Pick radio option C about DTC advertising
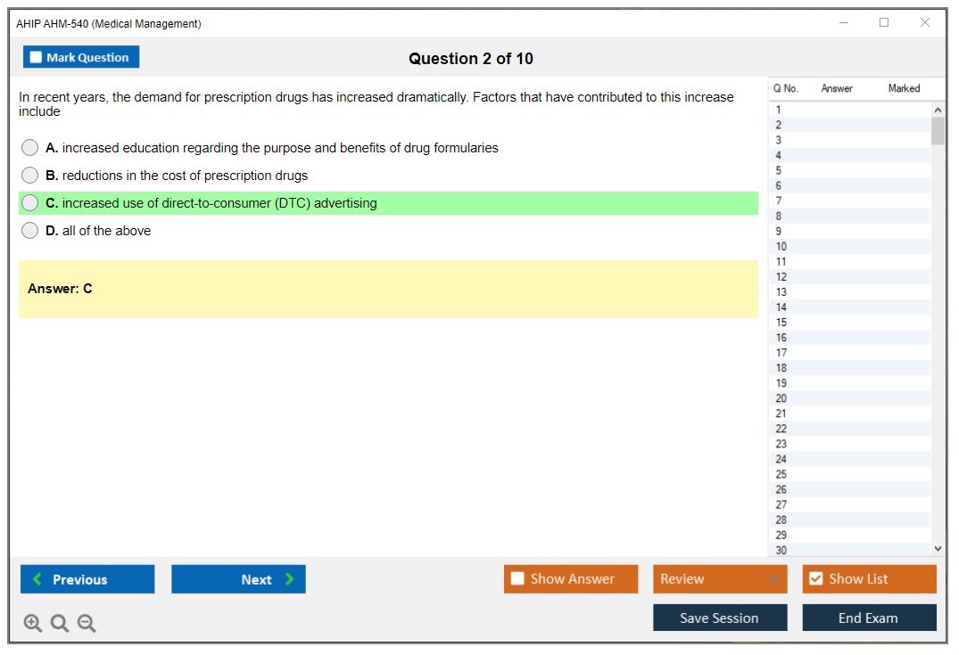The height and width of the screenshot is (655, 959). pyautogui.click(x=30, y=203)
